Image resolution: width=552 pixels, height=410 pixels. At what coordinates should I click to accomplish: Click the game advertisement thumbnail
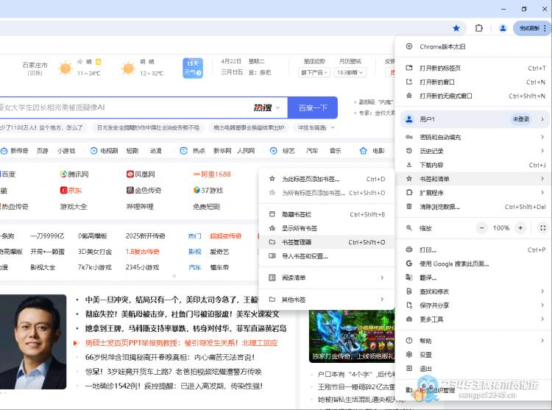click(352, 336)
